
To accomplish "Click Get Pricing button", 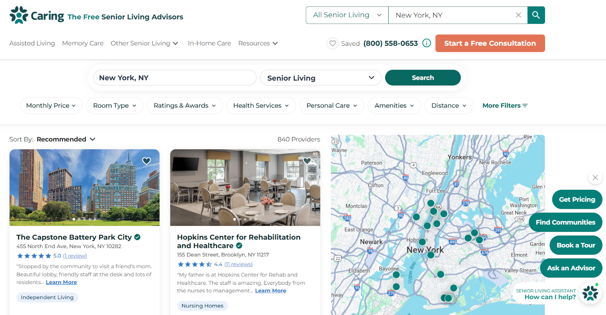I will (x=577, y=199).
